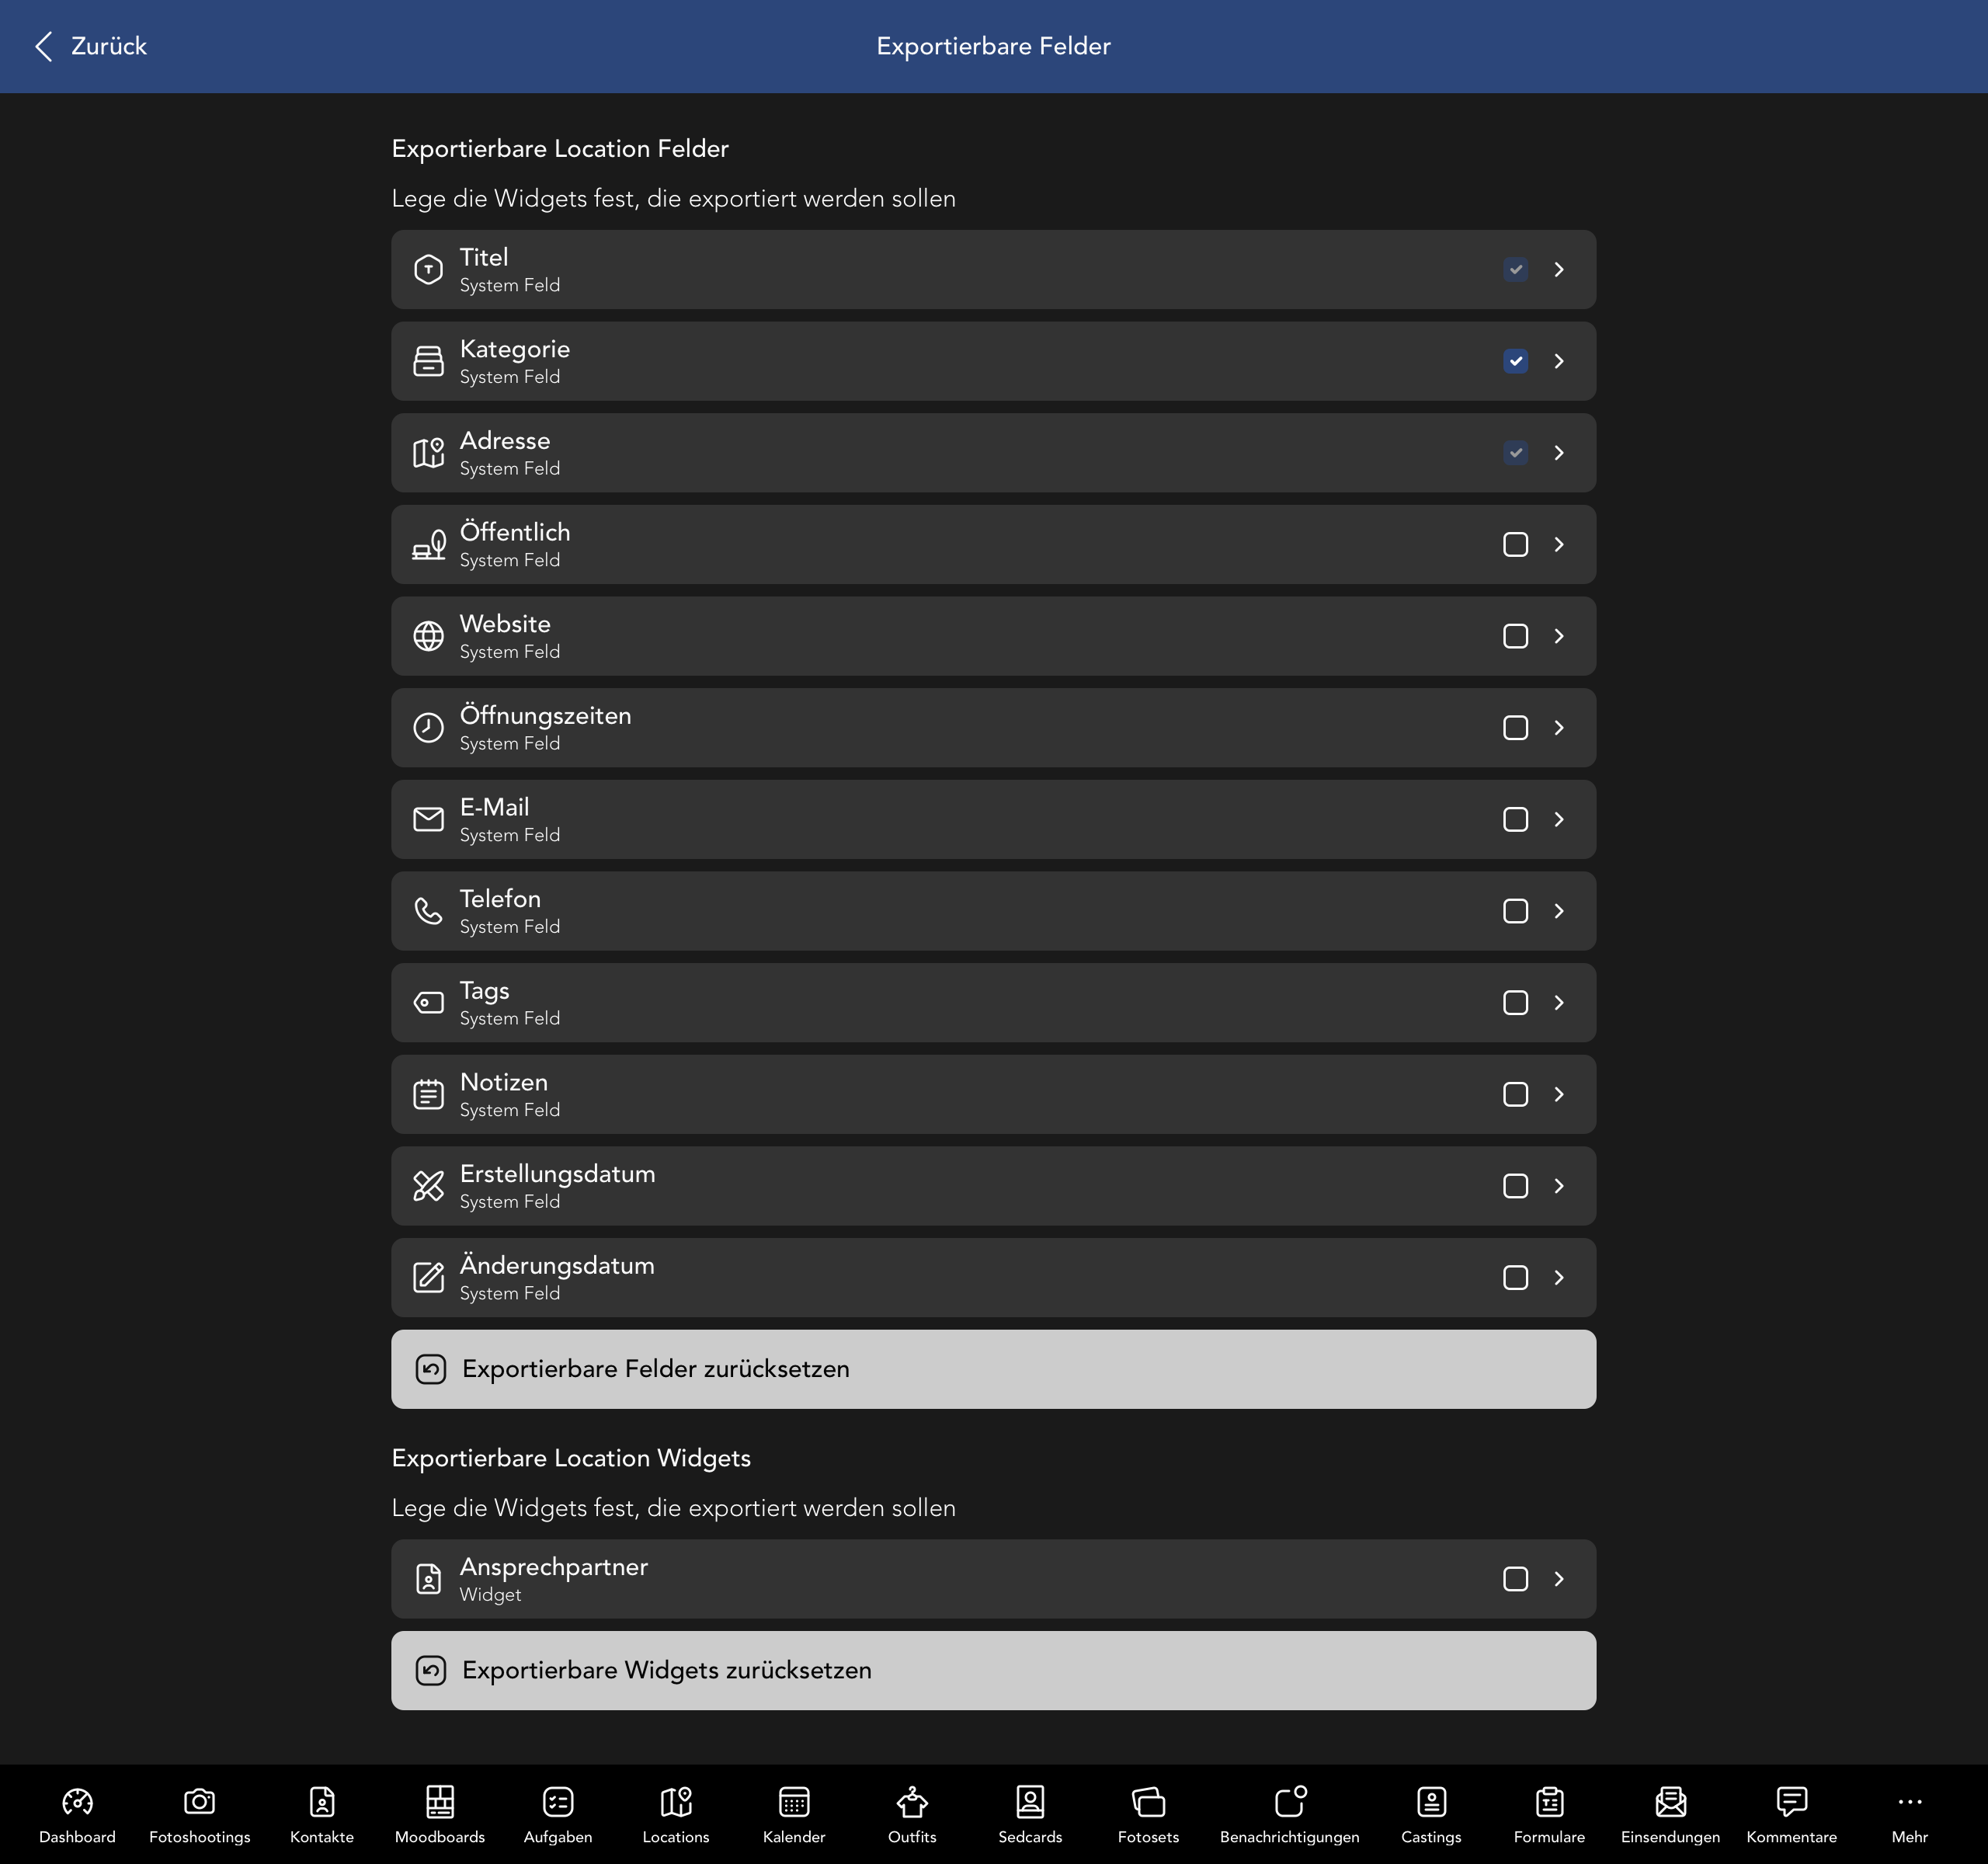The height and width of the screenshot is (1864, 1988).
Task: Open the Sedcards icon
Action: [x=1030, y=1802]
